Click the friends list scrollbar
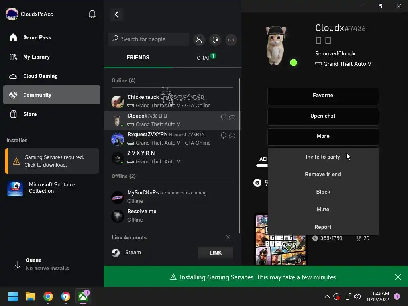Image resolution: width=408 pixels, height=306 pixels. tap(239, 156)
